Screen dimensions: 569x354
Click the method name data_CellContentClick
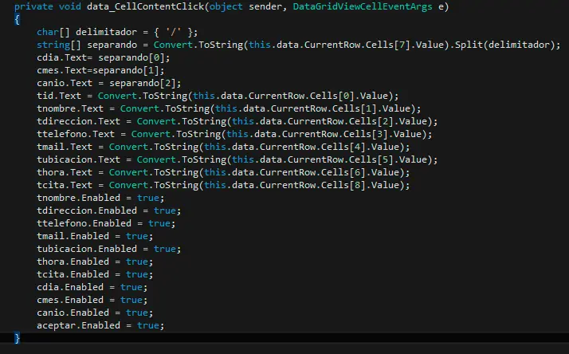(x=146, y=6)
